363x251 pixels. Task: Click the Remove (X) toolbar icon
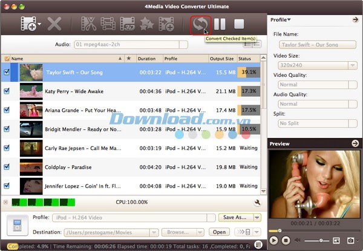coord(54,25)
